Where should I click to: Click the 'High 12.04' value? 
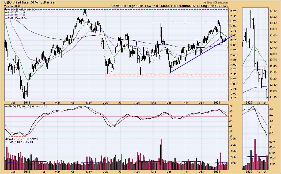(x=136, y=6)
